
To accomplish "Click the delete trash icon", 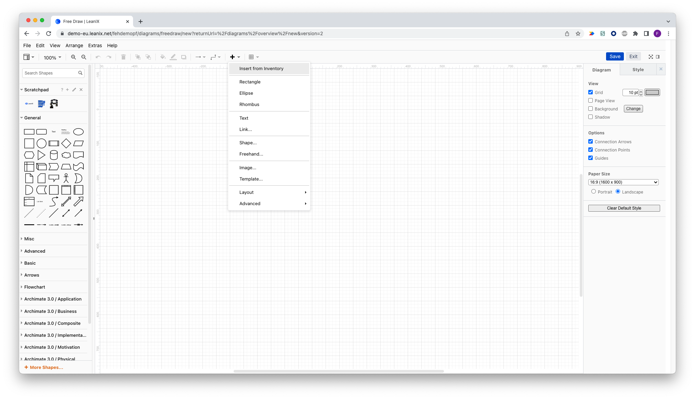I will click(123, 57).
